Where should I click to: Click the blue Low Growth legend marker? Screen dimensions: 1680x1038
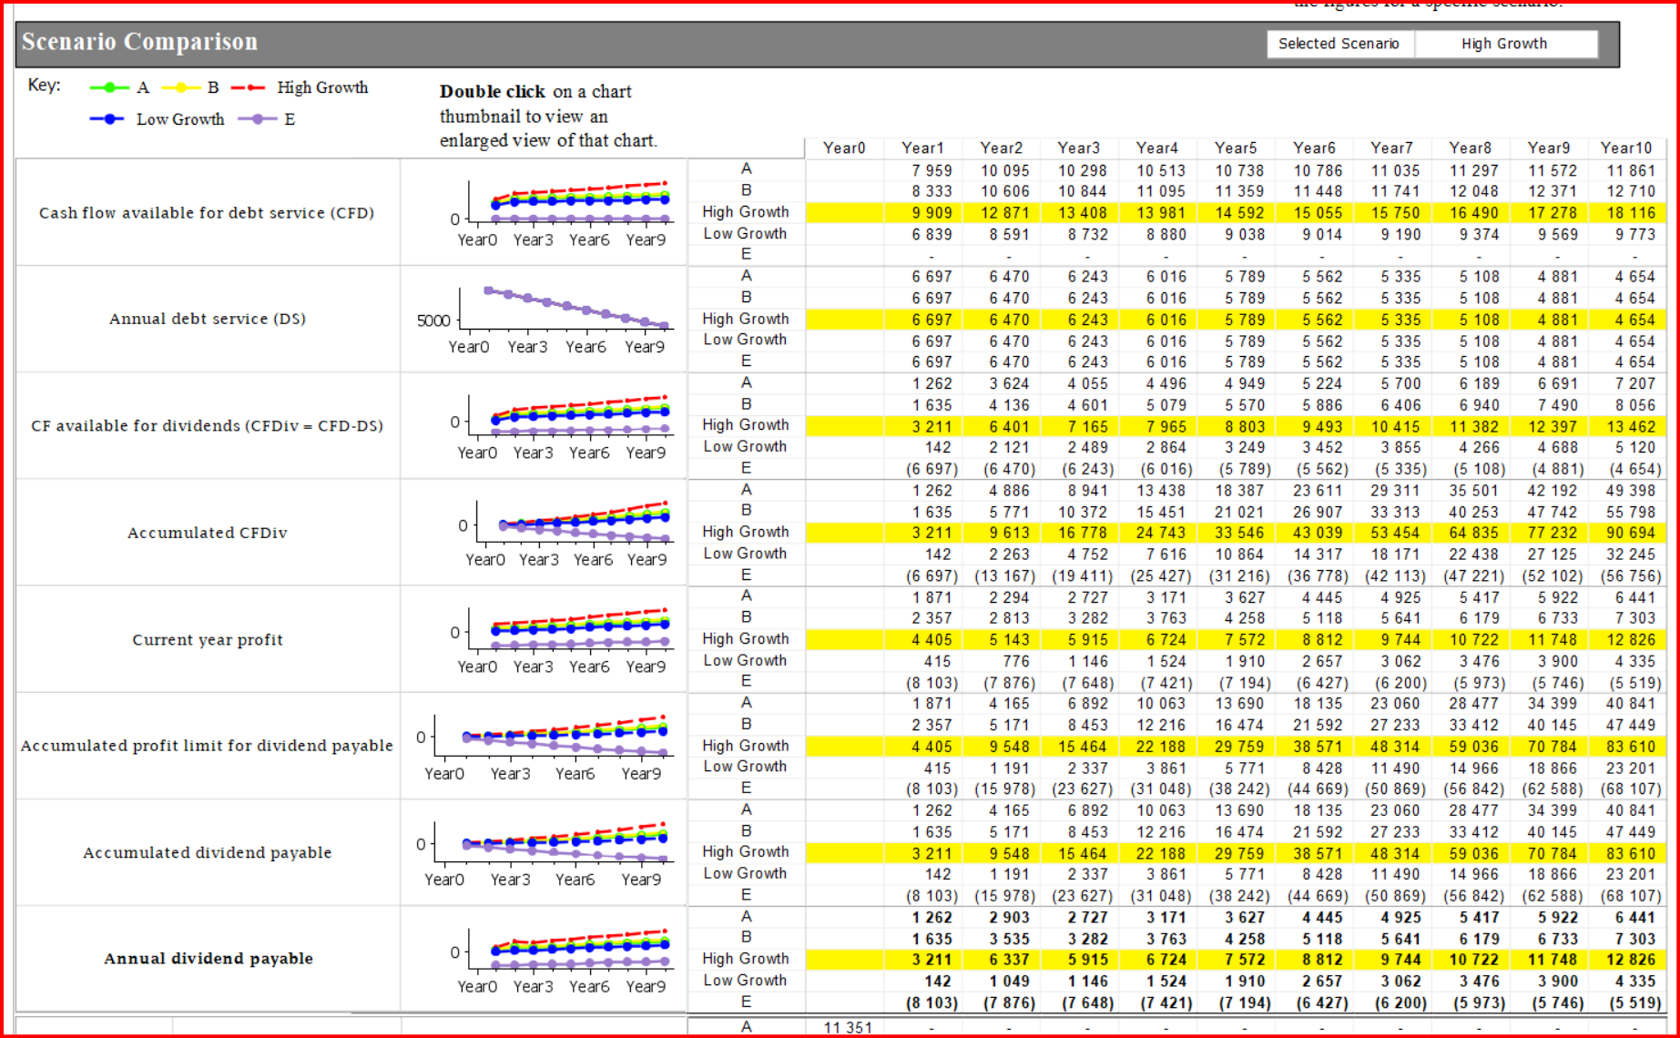107,119
